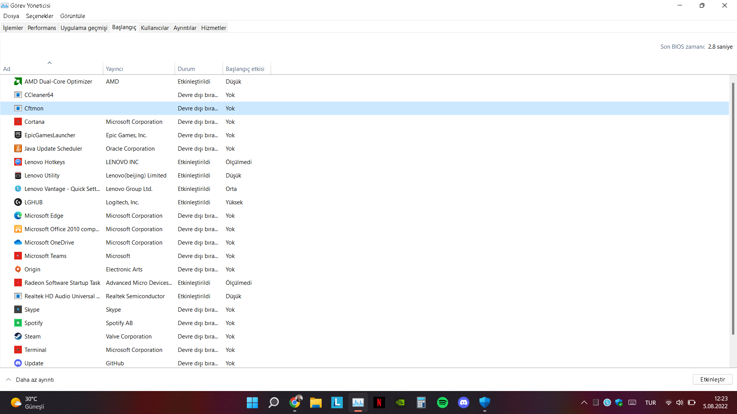Open Discord from the taskbar
Image resolution: width=737 pixels, height=414 pixels.
pyautogui.click(x=464, y=402)
